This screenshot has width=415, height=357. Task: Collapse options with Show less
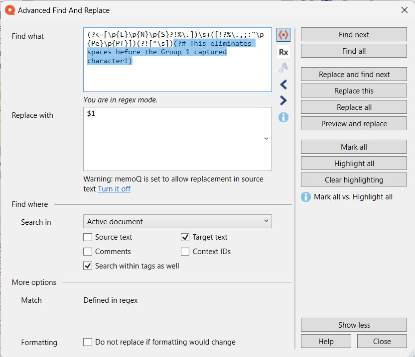click(x=354, y=325)
